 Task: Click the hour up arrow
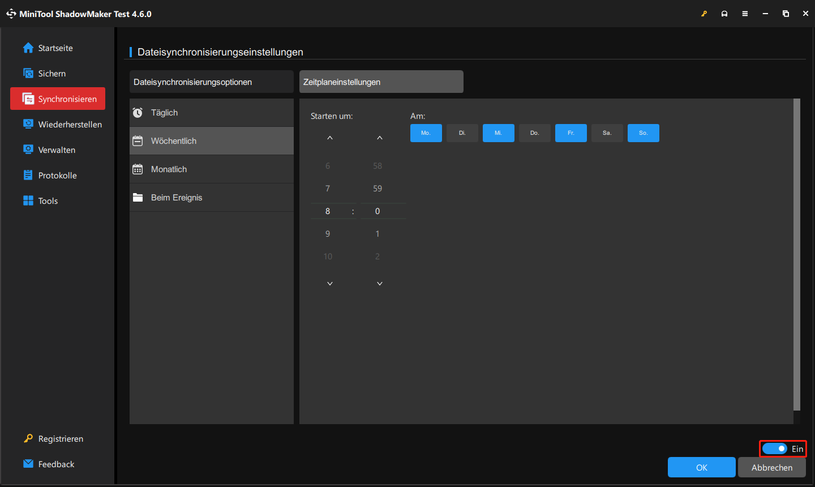[x=330, y=138]
